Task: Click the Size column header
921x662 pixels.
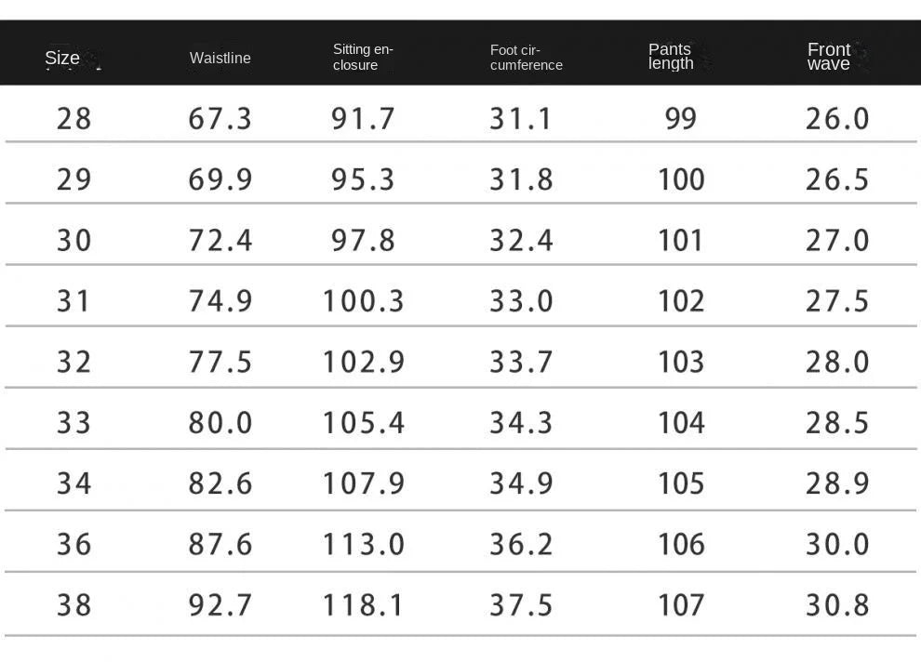Action: 62,58
